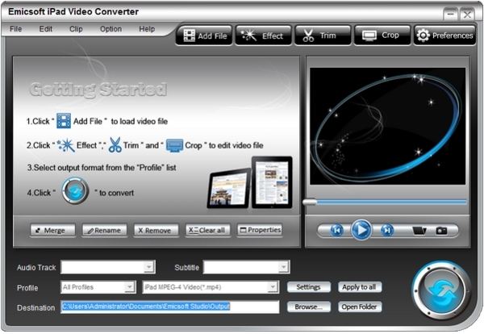
Task: Open file Properties
Action: pos(260,230)
